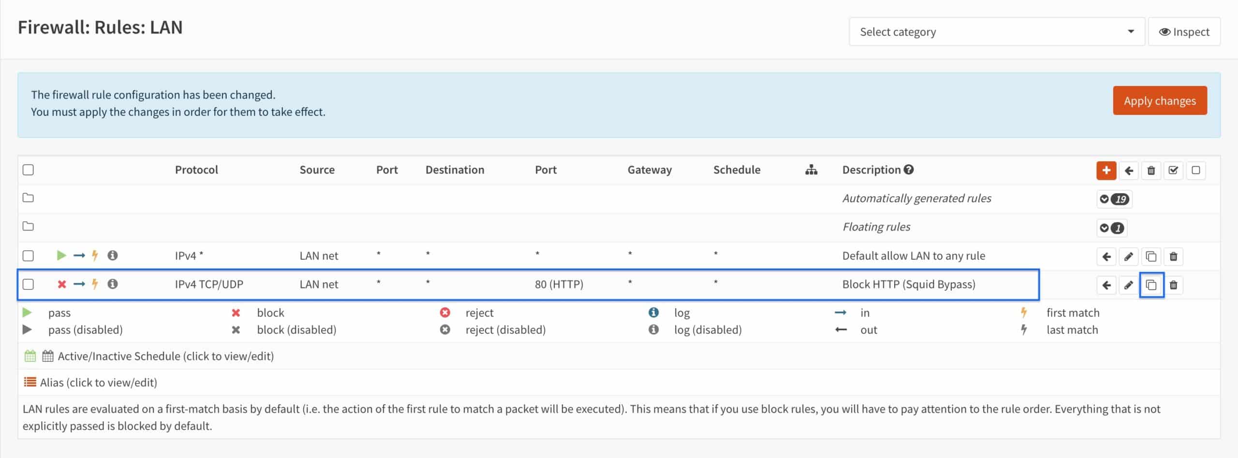Viewport: 1238px width, 458px height.
Task: Open Alias view/edit link
Action: point(99,382)
